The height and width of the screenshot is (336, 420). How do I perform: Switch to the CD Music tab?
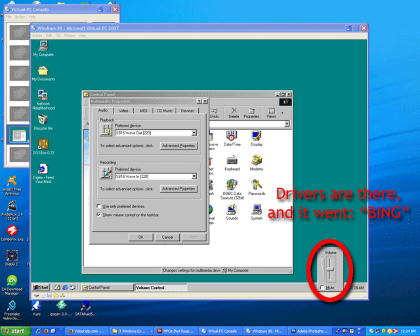pyautogui.click(x=165, y=111)
